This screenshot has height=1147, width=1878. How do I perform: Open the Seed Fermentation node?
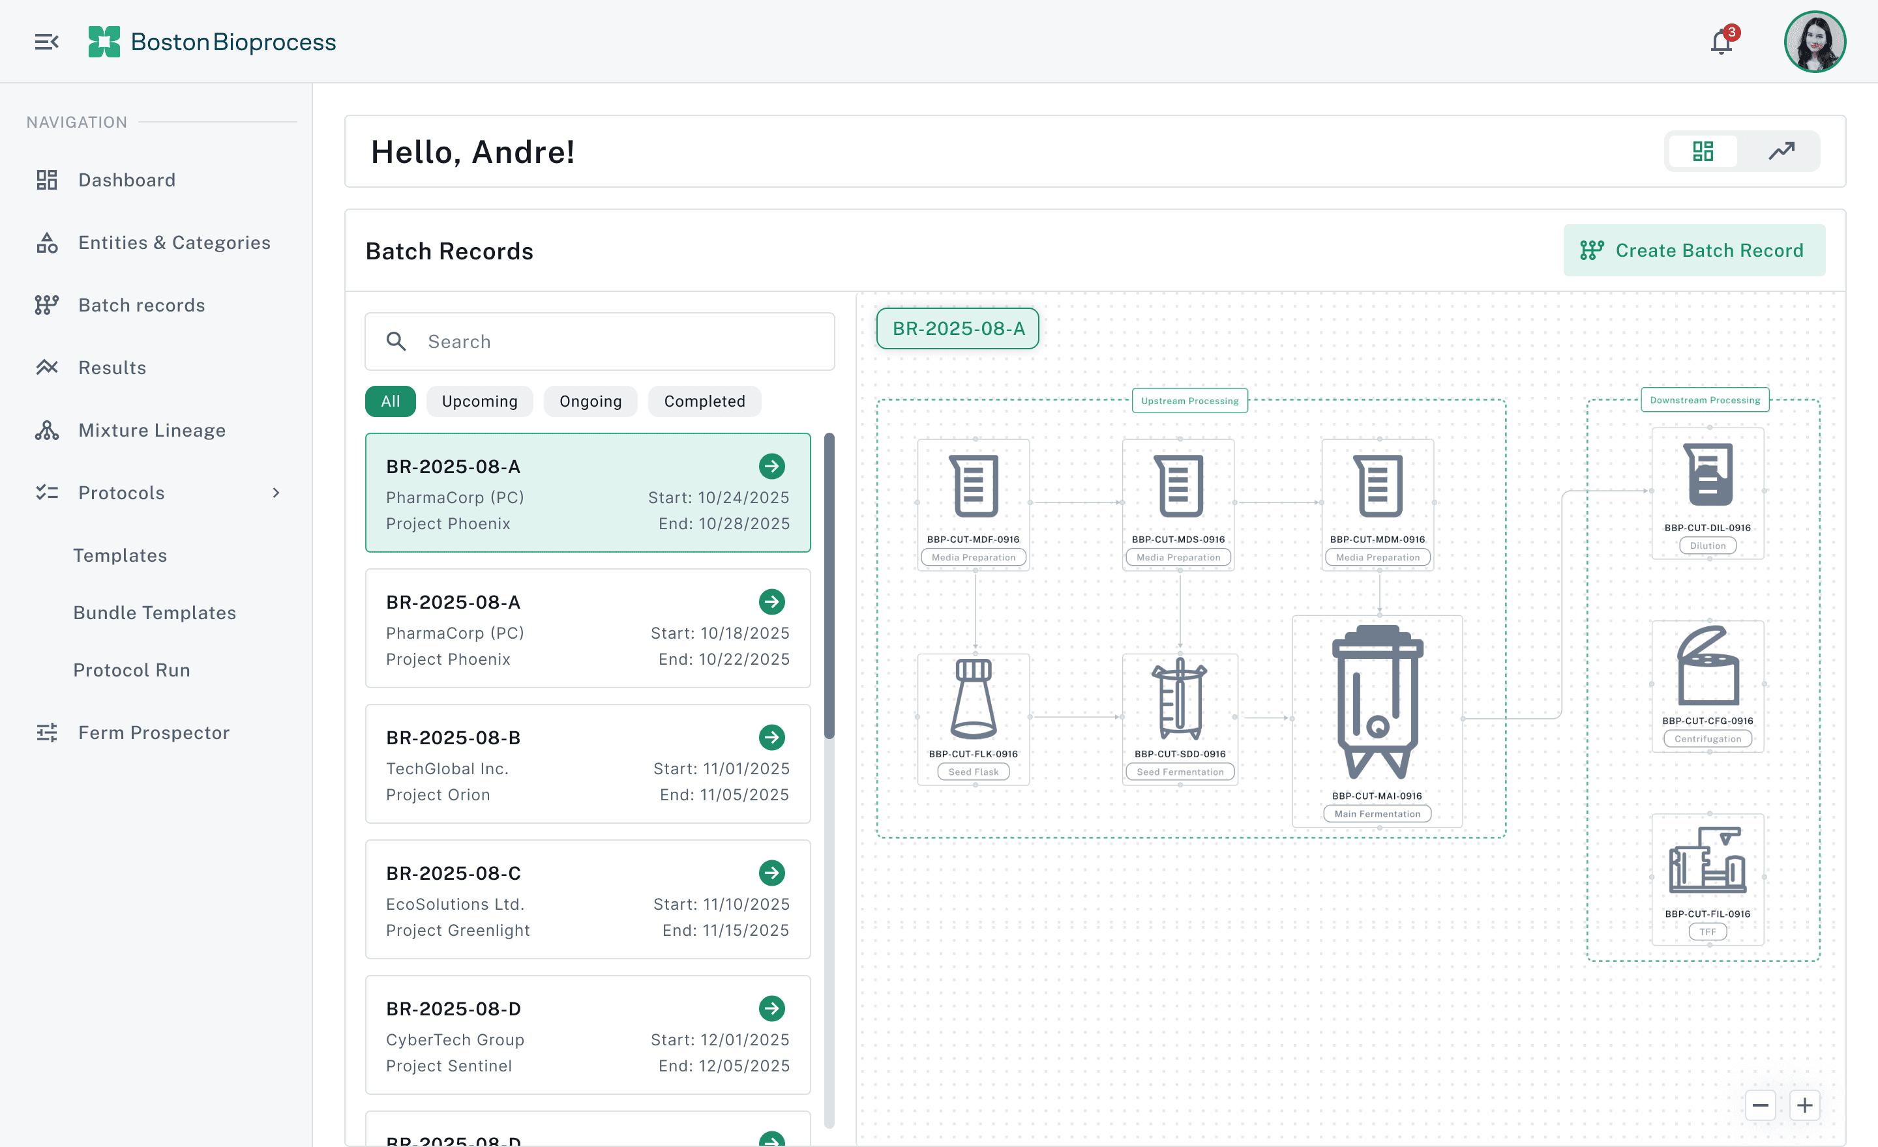(1179, 699)
